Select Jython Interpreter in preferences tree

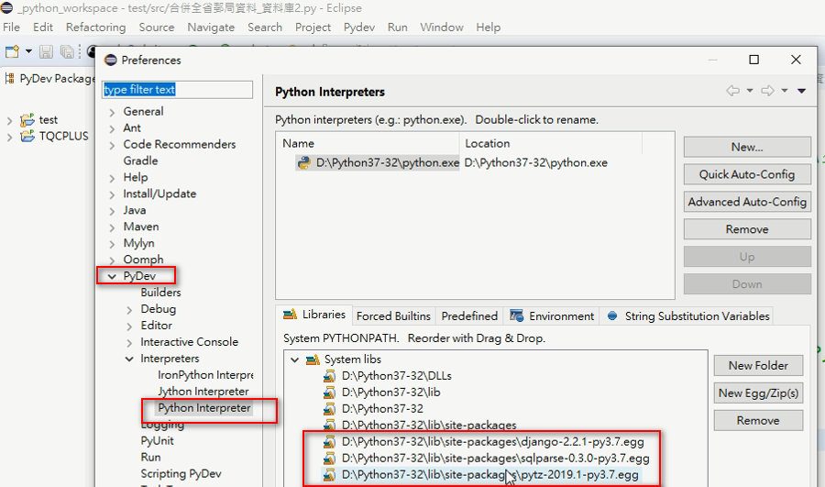point(203,392)
